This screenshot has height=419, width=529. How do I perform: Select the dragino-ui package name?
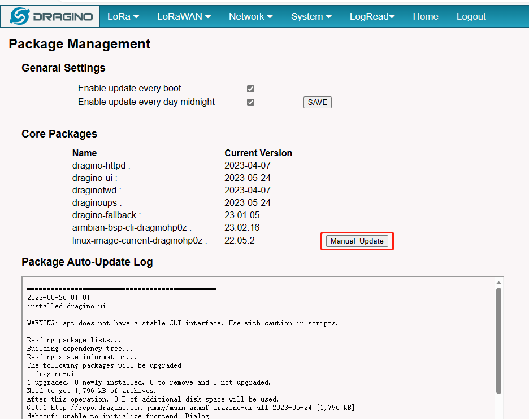pyautogui.click(x=94, y=178)
